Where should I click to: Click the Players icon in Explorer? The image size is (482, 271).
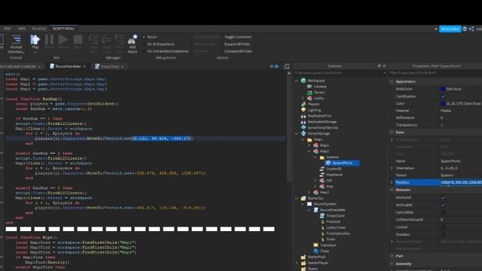(304, 104)
